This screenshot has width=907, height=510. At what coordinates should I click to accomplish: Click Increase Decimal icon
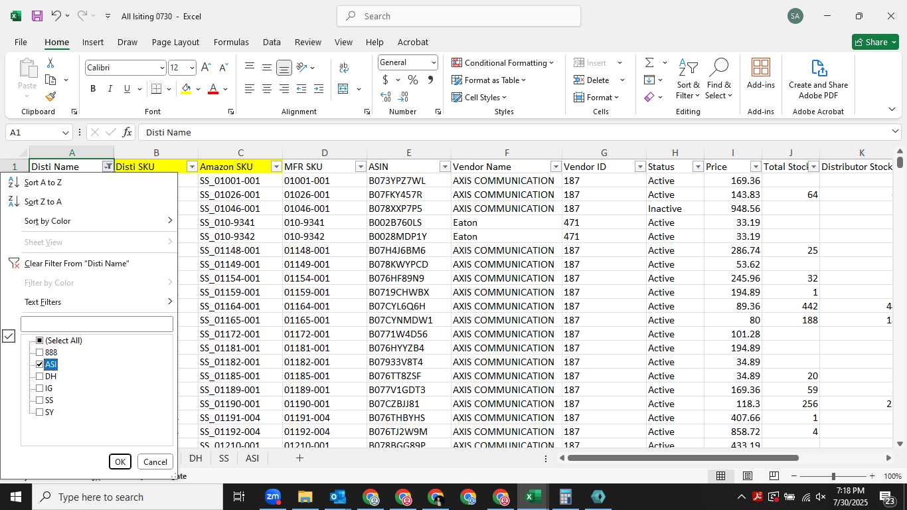(x=386, y=97)
